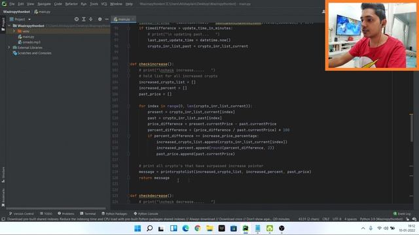Toggle read-only lock icon in status bar
419x235 pixels.
click(407, 219)
